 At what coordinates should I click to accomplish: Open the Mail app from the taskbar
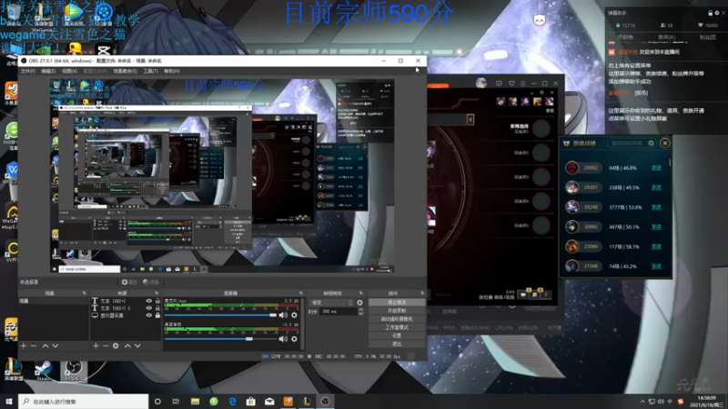coord(269,401)
